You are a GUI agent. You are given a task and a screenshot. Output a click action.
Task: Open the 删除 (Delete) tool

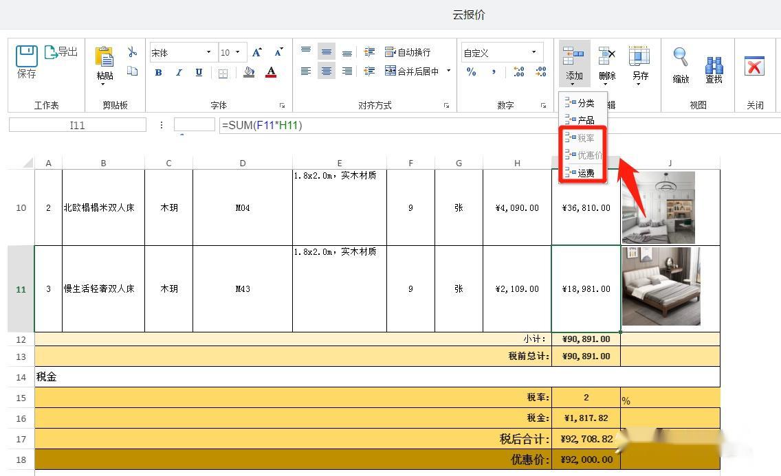tap(608, 62)
